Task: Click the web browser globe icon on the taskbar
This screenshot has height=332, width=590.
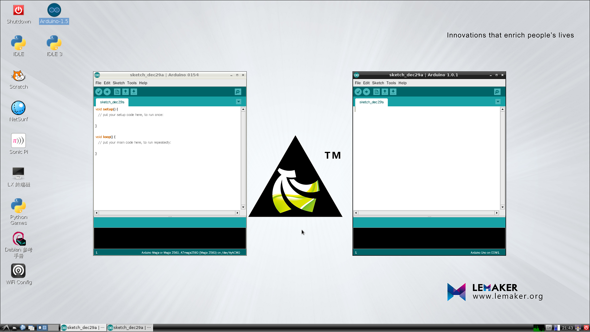Action: click(x=23, y=328)
